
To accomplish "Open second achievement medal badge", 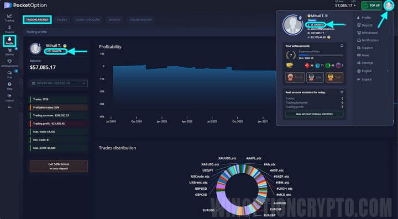I will pos(315,77).
